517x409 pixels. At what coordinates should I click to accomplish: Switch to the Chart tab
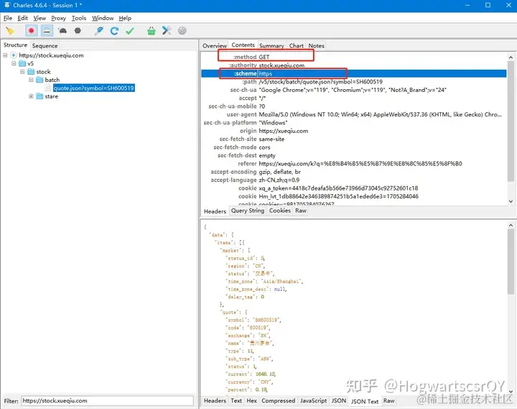pos(296,45)
